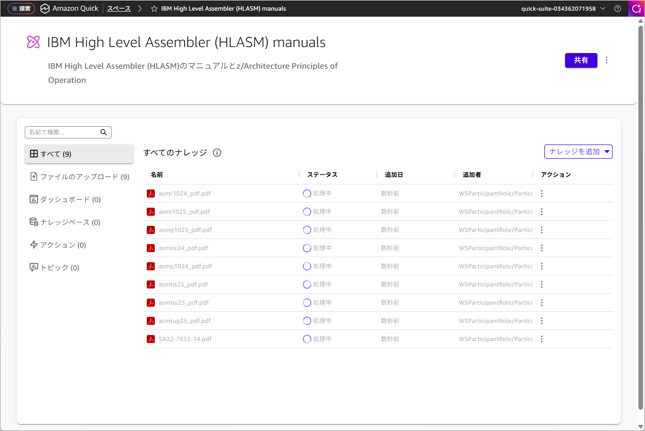Screen dimensions: 645x431
Task: Select アクション (0) sidebar filter
Action: [x=79, y=245]
